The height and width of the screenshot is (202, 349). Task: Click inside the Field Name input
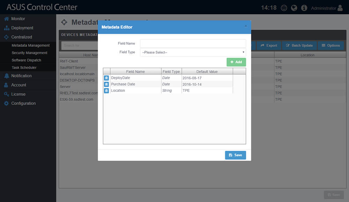(x=192, y=43)
